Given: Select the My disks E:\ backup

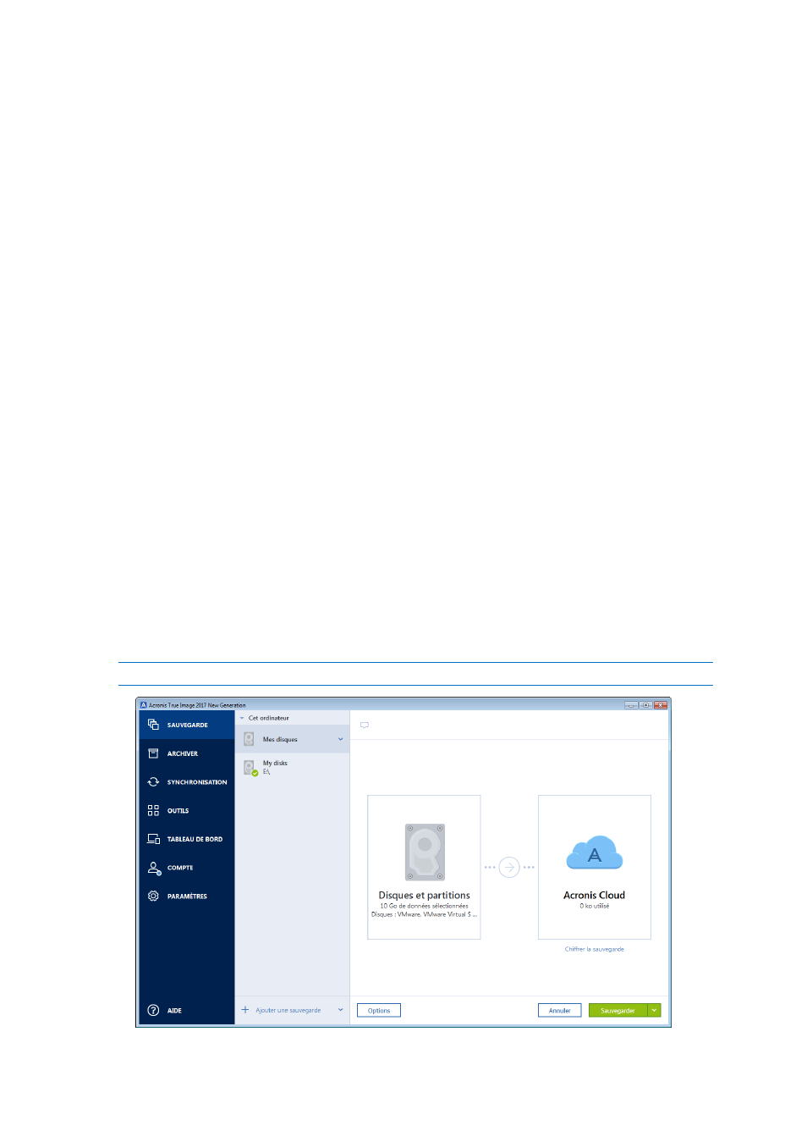Looking at the screenshot, I should [x=292, y=767].
